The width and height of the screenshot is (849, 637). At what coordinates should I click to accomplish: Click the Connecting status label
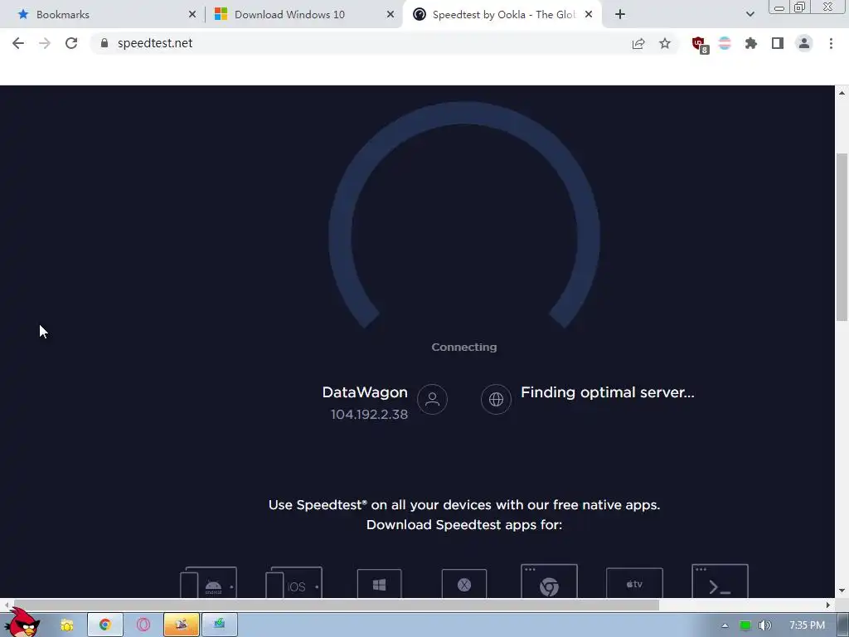[x=464, y=348]
